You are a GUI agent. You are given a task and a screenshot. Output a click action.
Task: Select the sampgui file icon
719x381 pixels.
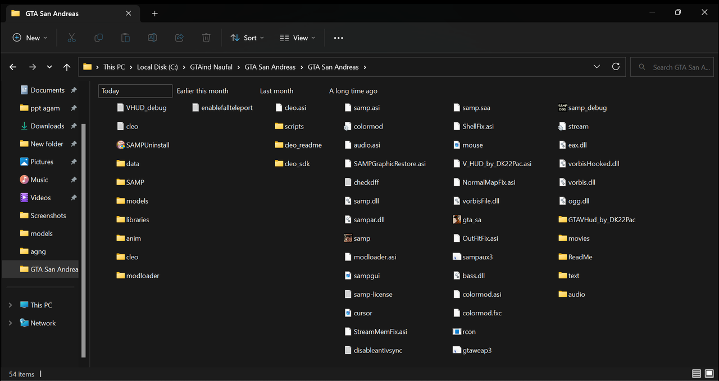[x=348, y=276]
